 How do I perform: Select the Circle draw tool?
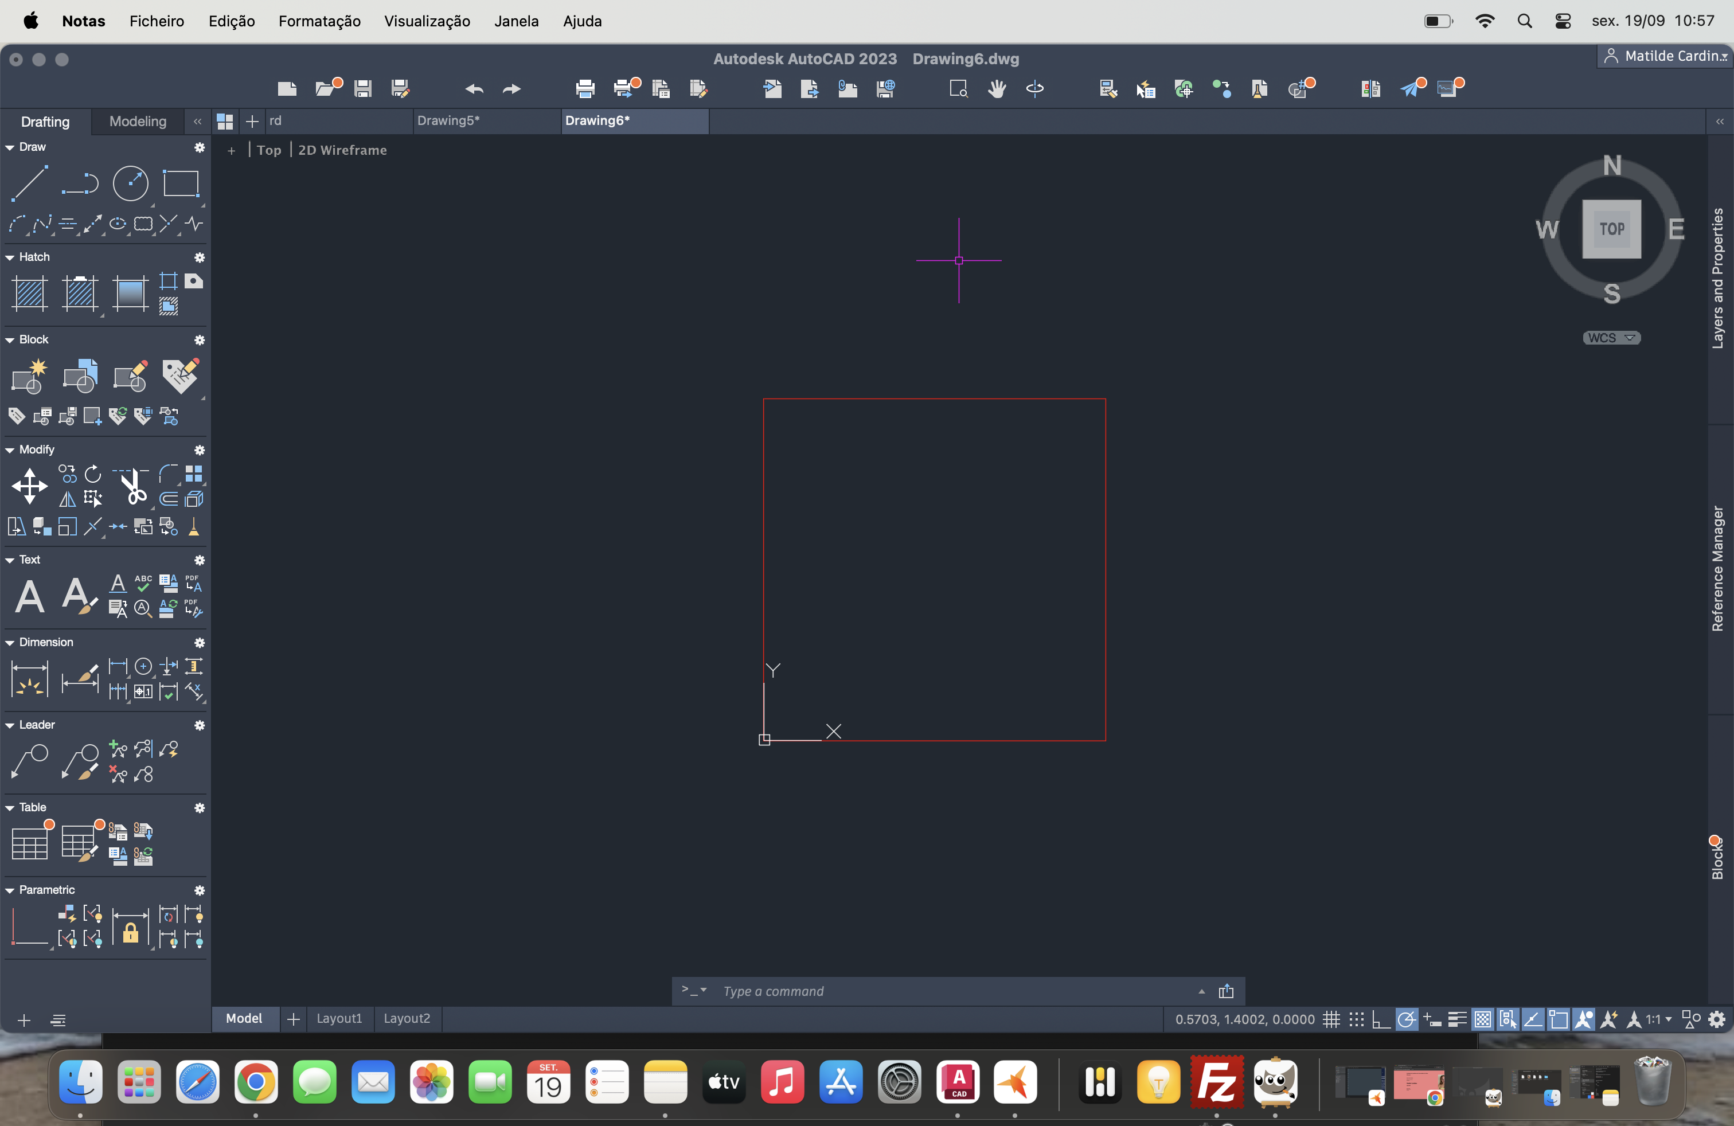point(130,183)
